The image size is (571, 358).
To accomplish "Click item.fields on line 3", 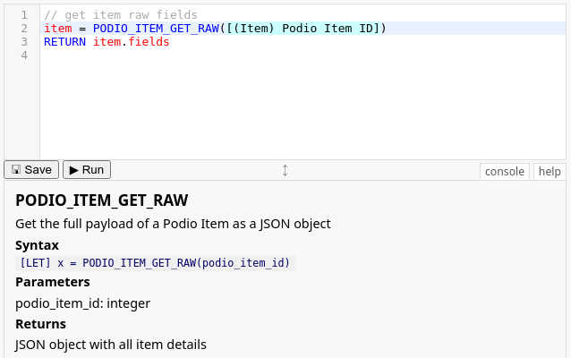I will tap(131, 42).
